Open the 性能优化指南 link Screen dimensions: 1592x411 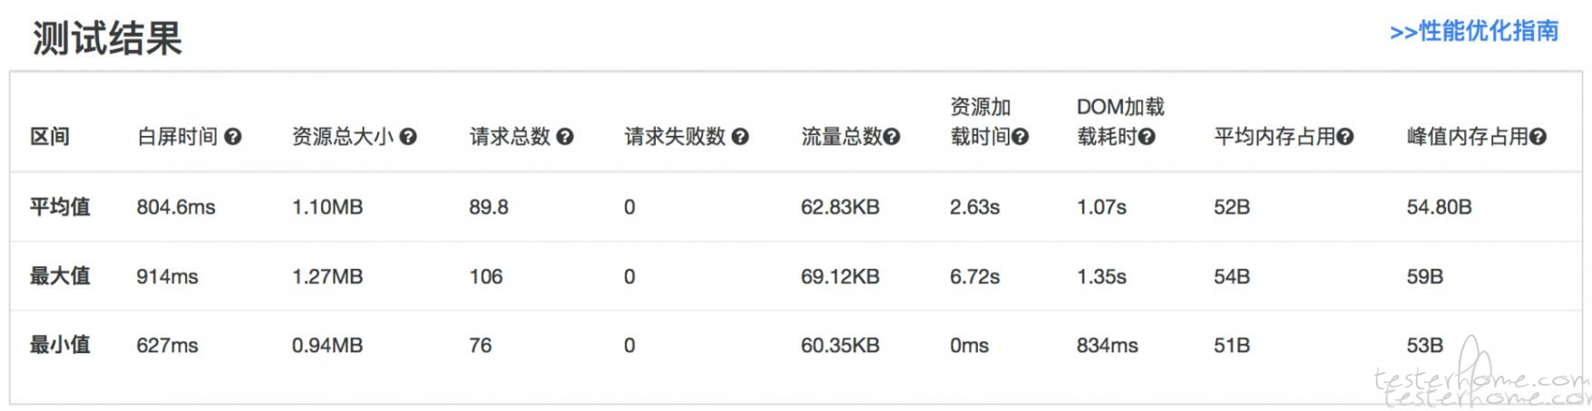pyautogui.click(x=1474, y=32)
